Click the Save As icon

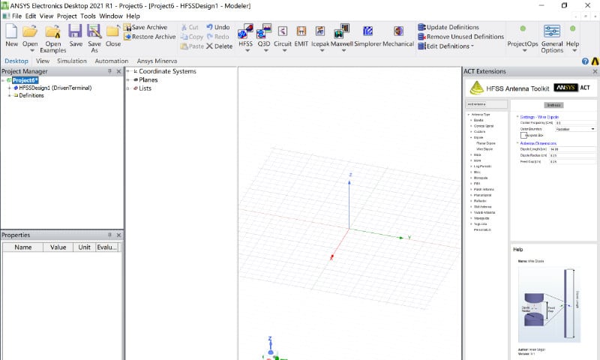94,31
